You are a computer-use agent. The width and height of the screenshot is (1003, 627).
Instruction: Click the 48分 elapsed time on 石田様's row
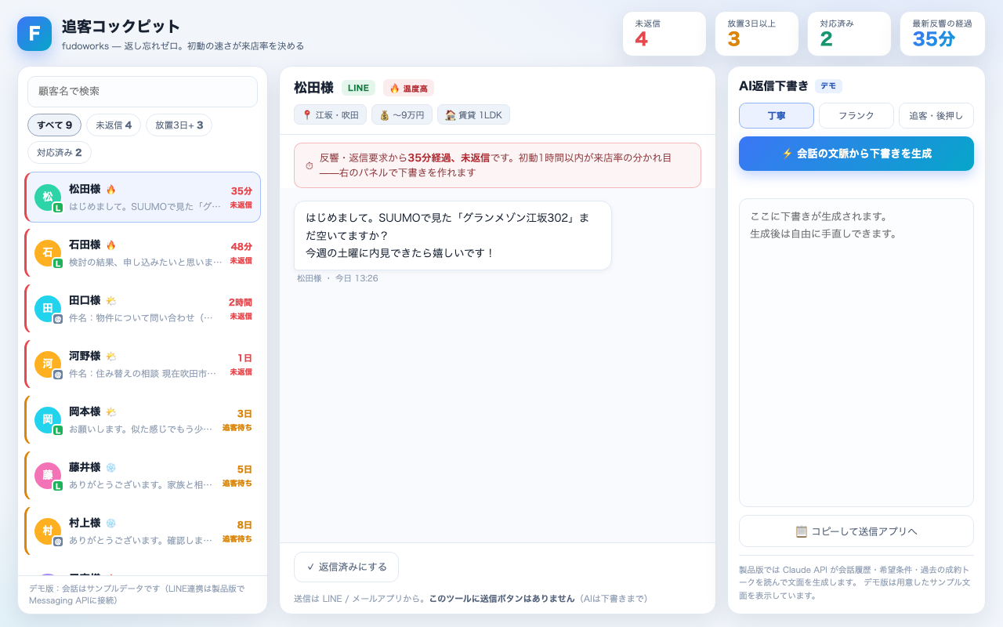point(241,247)
